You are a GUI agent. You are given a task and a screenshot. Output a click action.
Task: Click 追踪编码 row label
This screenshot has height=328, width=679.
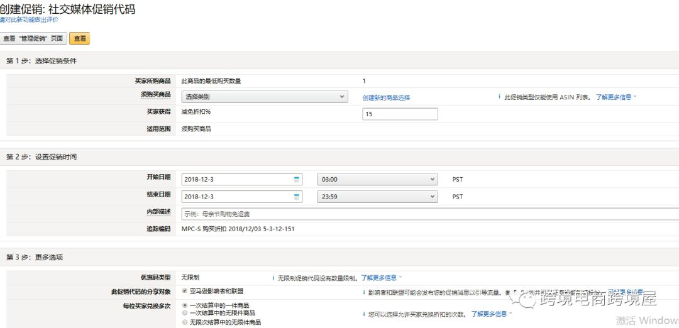[x=158, y=229]
